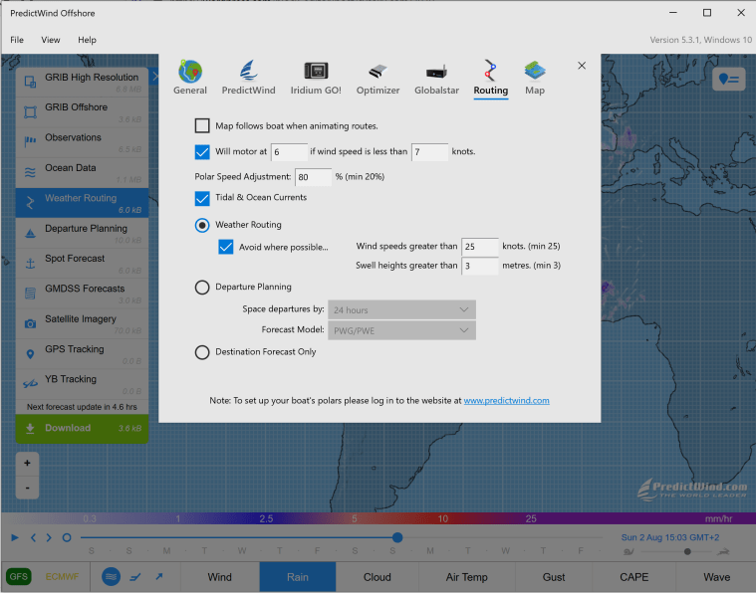Open the PredictWind settings sailboat icon
Image resolution: width=756 pixels, height=593 pixels.
click(248, 72)
